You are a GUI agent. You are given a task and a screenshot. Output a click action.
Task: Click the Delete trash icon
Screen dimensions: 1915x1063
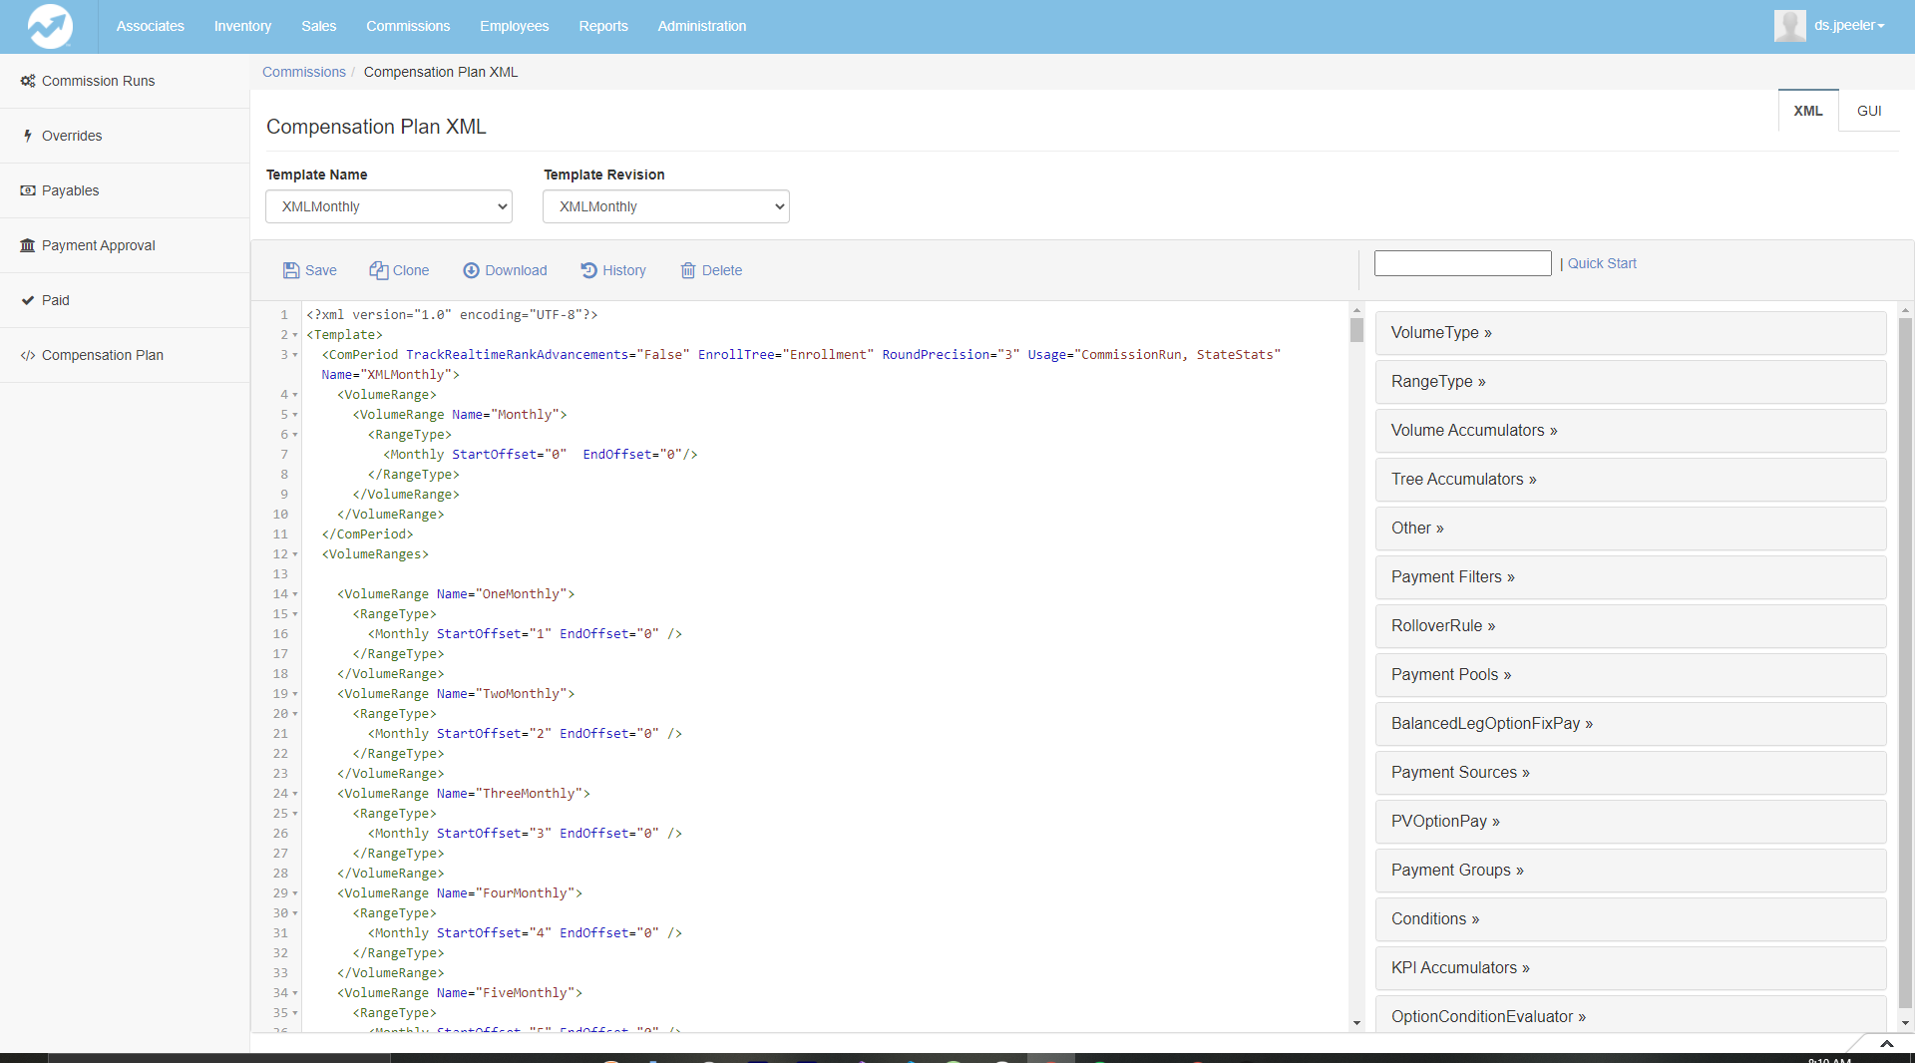coord(688,270)
